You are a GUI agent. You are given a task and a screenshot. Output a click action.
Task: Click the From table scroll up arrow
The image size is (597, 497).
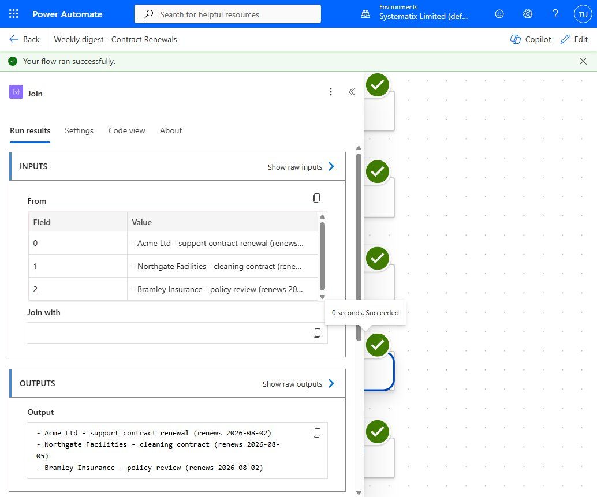click(x=323, y=216)
